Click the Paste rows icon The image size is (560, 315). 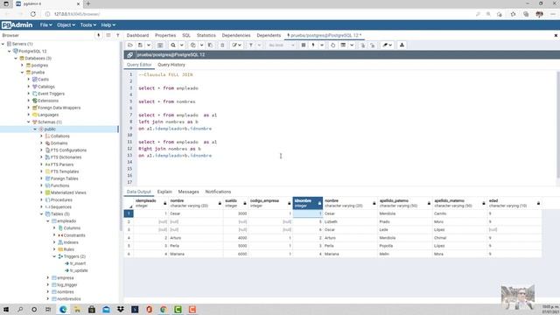pyautogui.click(x=210, y=45)
